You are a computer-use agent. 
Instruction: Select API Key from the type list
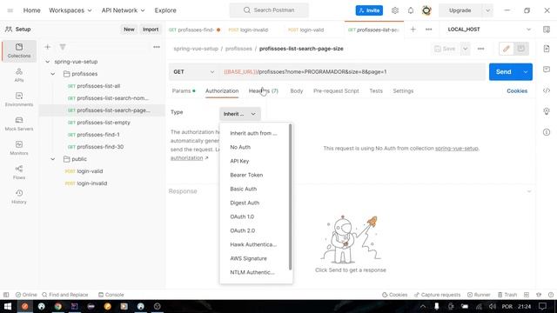pyautogui.click(x=239, y=161)
